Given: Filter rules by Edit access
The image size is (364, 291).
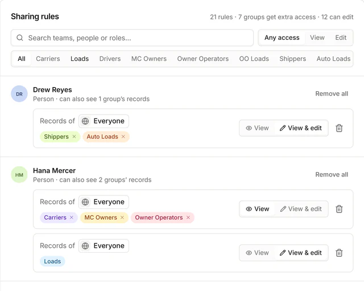Looking at the screenshot, I should pyautogui.click(x=341, y=38).
